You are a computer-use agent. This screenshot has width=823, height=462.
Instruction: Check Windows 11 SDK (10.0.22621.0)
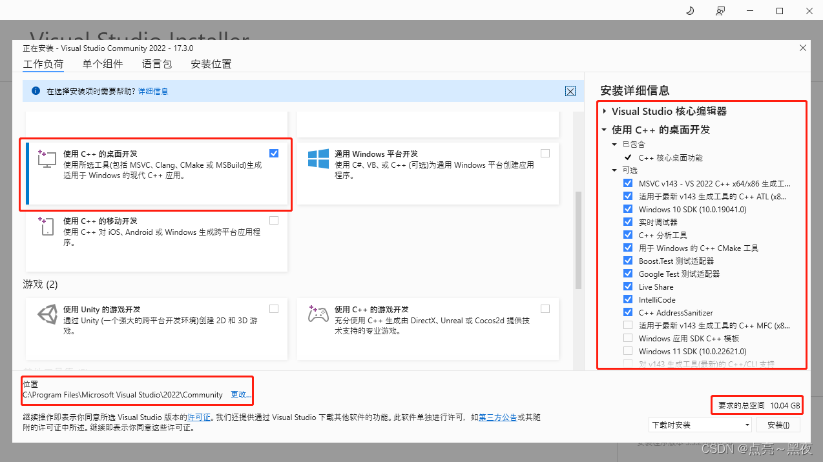[x=628, y=351]
